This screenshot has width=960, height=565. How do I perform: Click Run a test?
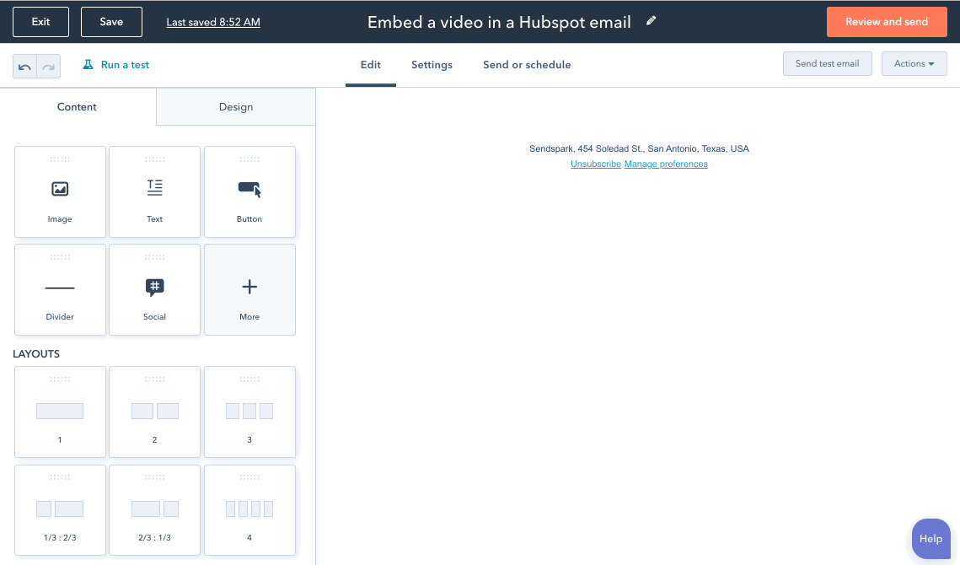coord(116,65)
